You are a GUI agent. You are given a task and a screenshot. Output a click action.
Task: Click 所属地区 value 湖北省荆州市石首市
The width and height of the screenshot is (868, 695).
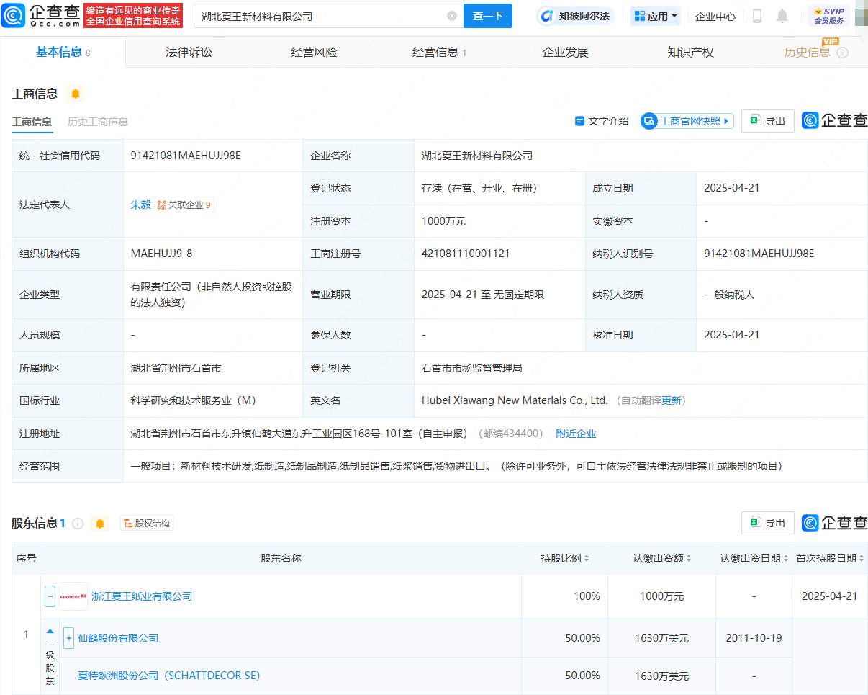[176, 368]
